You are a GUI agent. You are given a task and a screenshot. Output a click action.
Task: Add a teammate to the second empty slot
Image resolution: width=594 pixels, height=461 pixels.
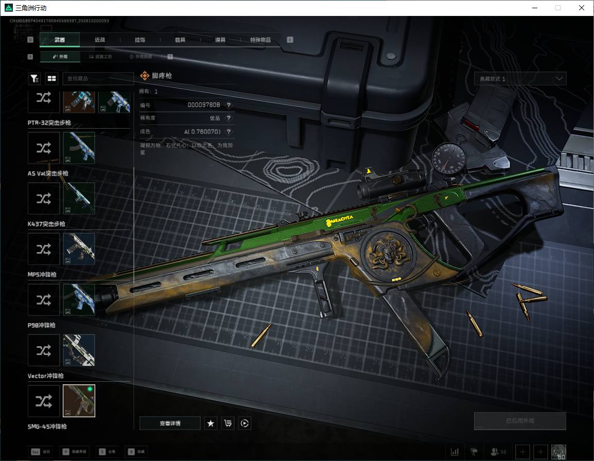(x=540, y=452)
